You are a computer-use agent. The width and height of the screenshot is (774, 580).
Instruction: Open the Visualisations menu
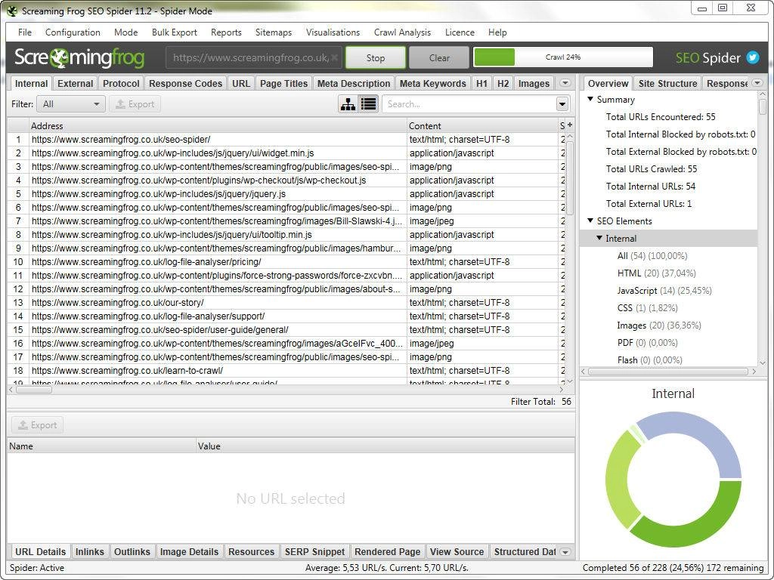click(333, 32)
